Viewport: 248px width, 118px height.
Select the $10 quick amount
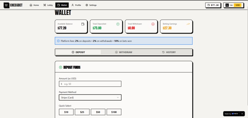point(66,112)
